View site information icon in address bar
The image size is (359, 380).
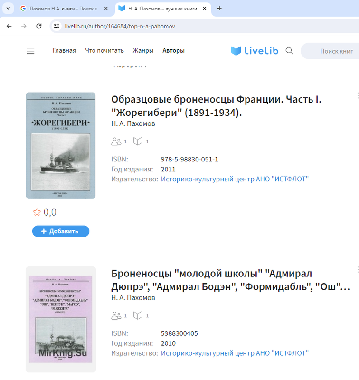point(57,26)
